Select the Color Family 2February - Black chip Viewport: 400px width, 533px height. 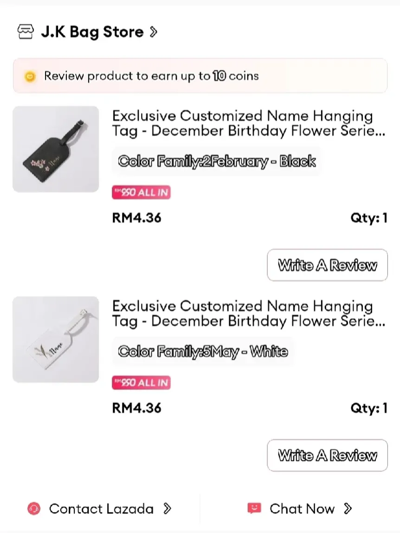[x=217, y=161]
